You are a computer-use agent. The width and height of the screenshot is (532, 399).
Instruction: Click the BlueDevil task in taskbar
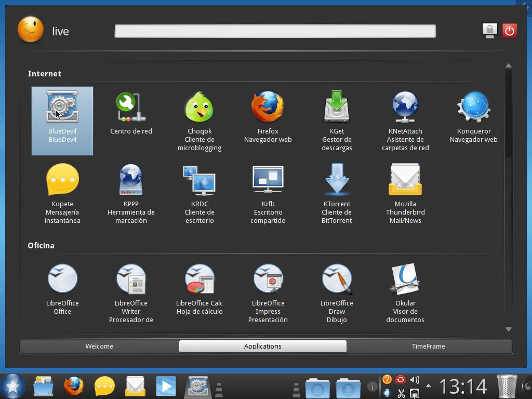[x=198, y=387]
